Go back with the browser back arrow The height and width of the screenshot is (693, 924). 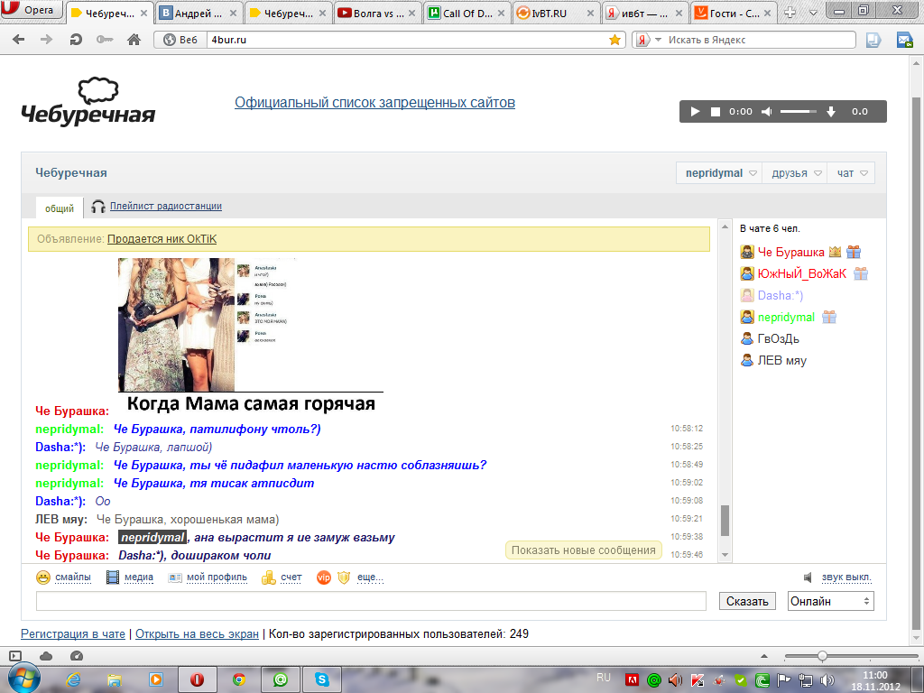pyautogui.click(x=19, y=40)
